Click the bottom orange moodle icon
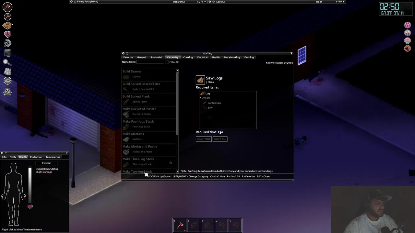Image resolution: width=415 pixels, height=233 pixels. [408, 48]
